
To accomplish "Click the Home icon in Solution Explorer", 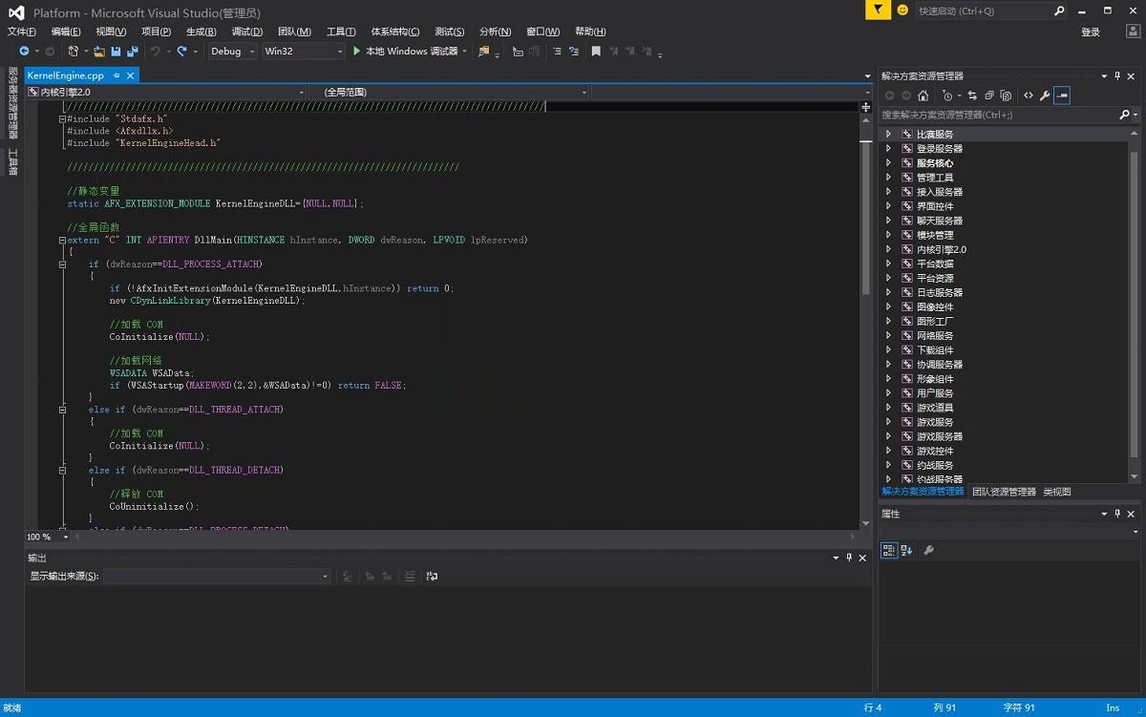I will [923, 95].
